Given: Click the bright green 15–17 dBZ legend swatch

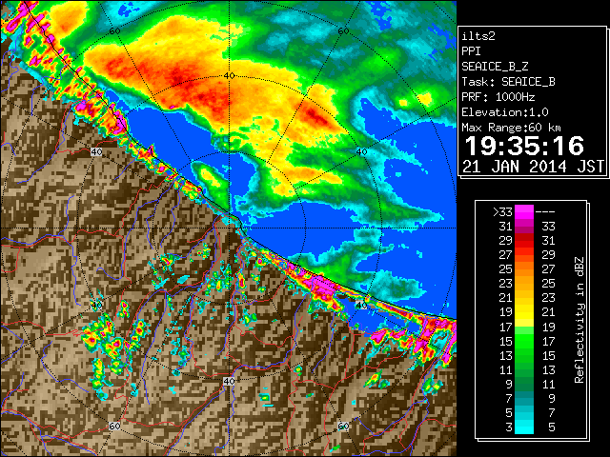Looking at the screenshot, I should coord(524,341).
